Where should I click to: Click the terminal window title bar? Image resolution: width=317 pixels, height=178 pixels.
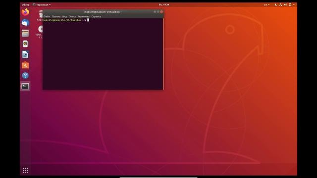[103, 12]
